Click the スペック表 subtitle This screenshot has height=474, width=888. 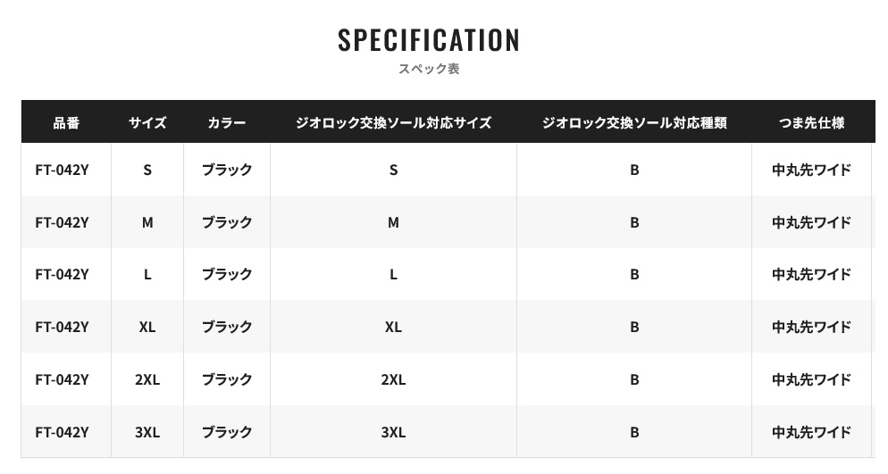429,69
